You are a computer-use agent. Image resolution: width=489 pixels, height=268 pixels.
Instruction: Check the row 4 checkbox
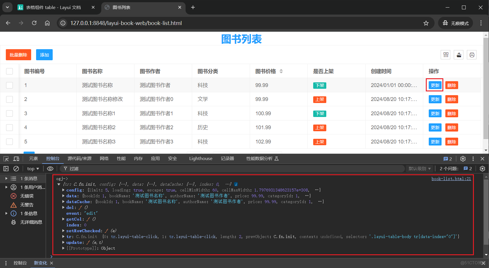point(10,127)
